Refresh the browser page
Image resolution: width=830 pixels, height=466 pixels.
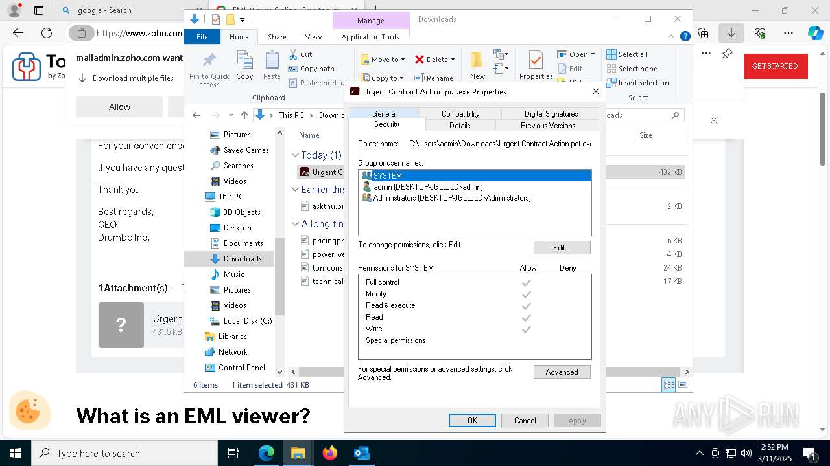point(47,33)
